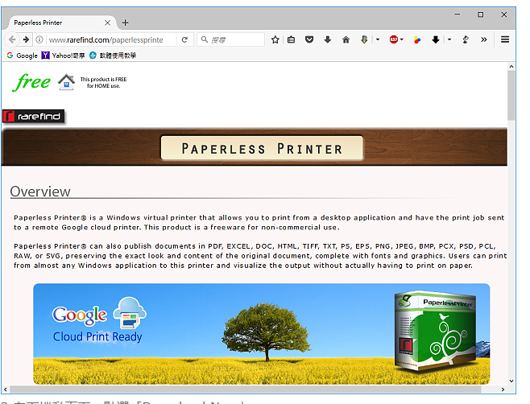Click the vertical scrollbar up arrow
Screen dimensions: 530x404
(x=511, y=67)
